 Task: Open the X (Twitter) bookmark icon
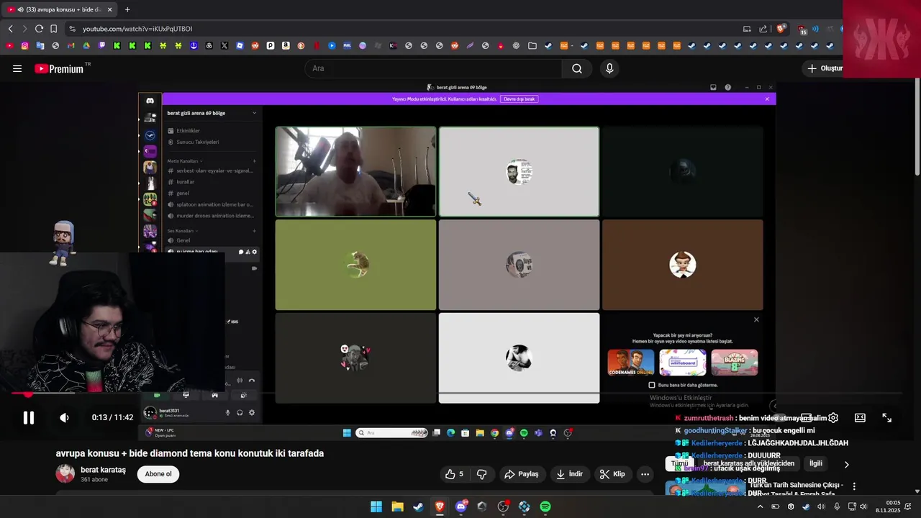224,45
